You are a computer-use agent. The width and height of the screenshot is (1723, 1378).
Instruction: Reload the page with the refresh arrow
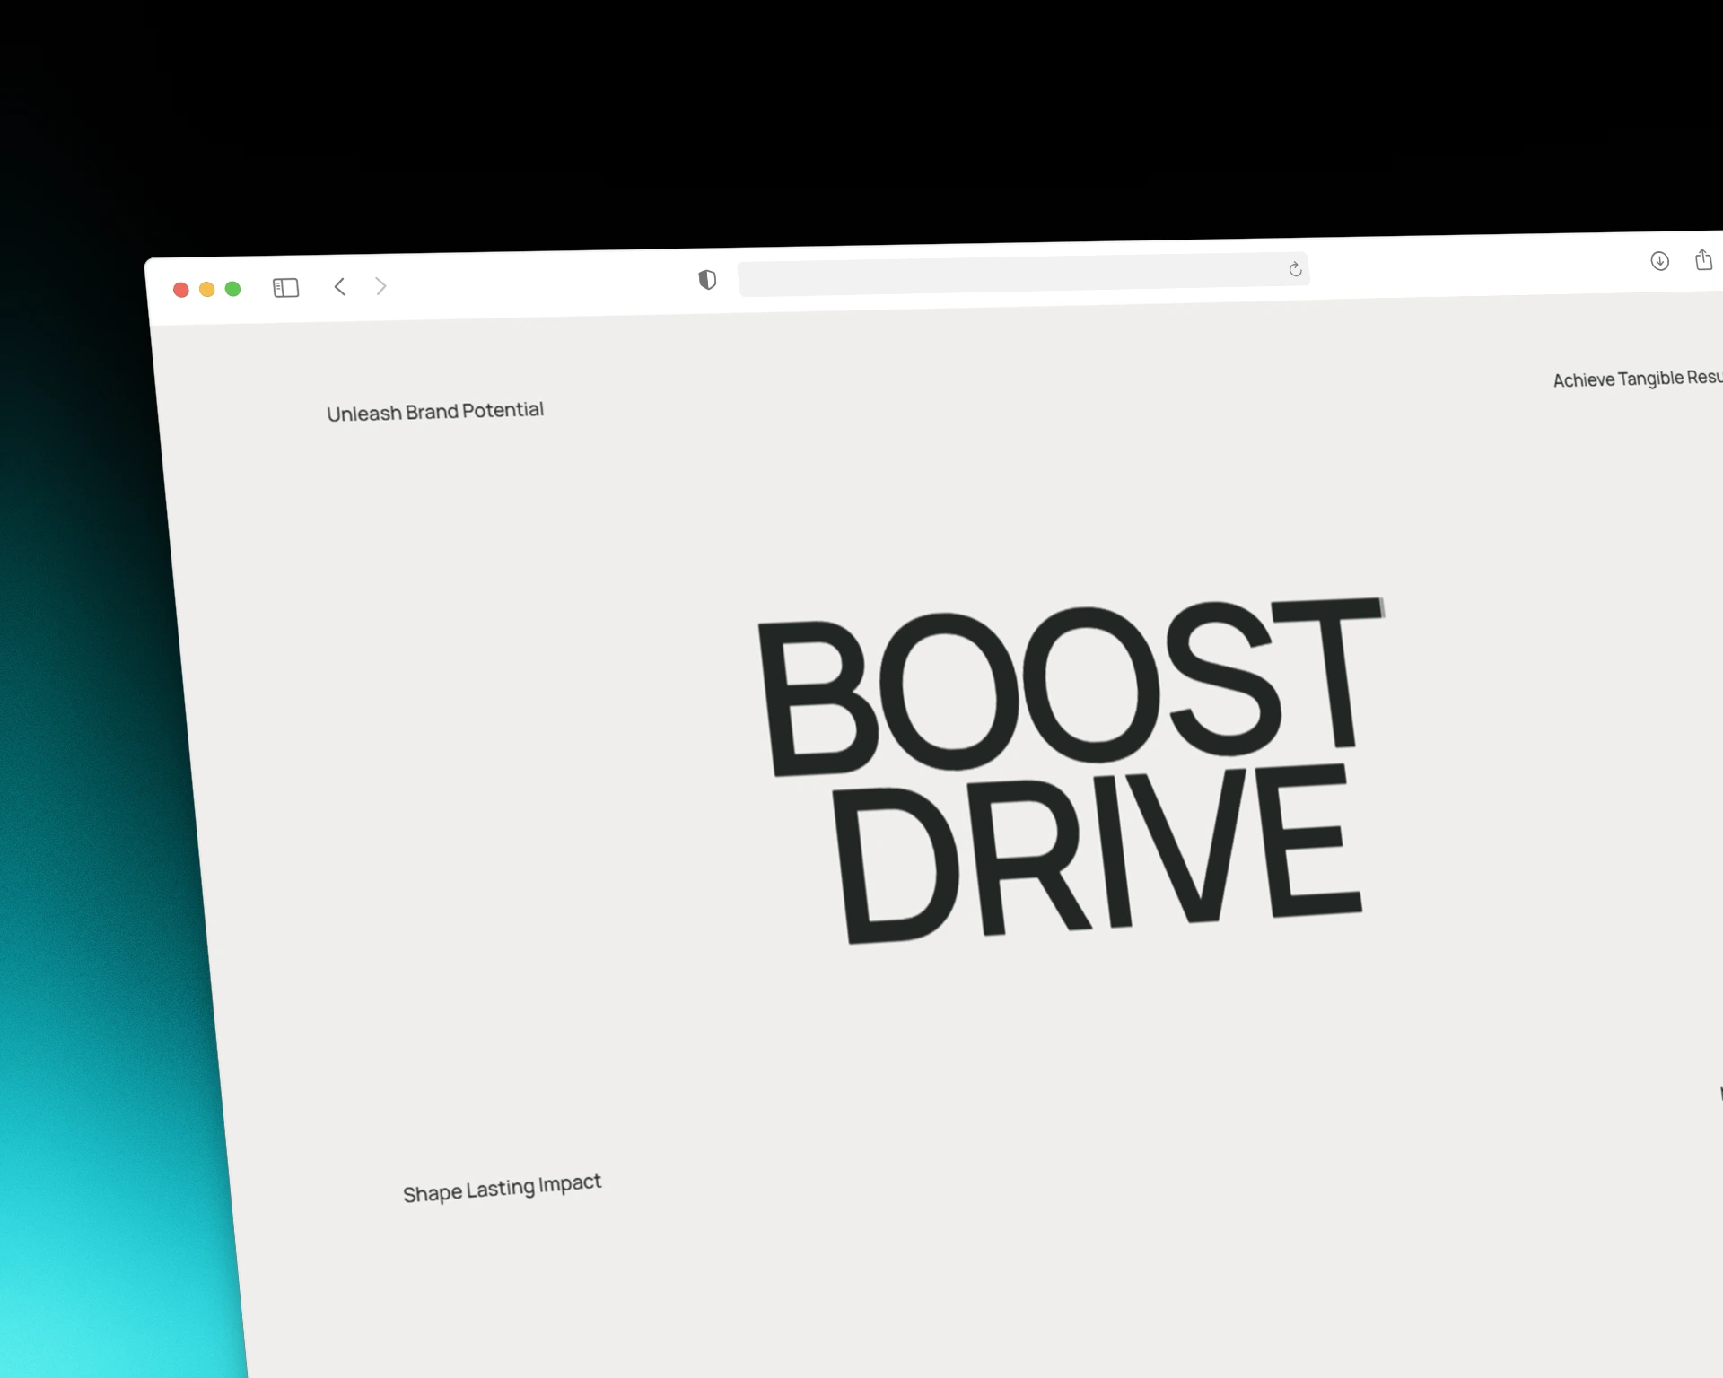coord(1295,269)
